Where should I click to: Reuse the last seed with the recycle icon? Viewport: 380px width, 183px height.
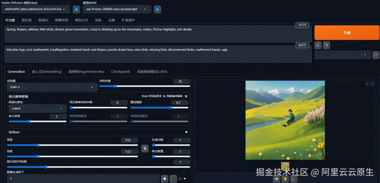click(173, 179)
